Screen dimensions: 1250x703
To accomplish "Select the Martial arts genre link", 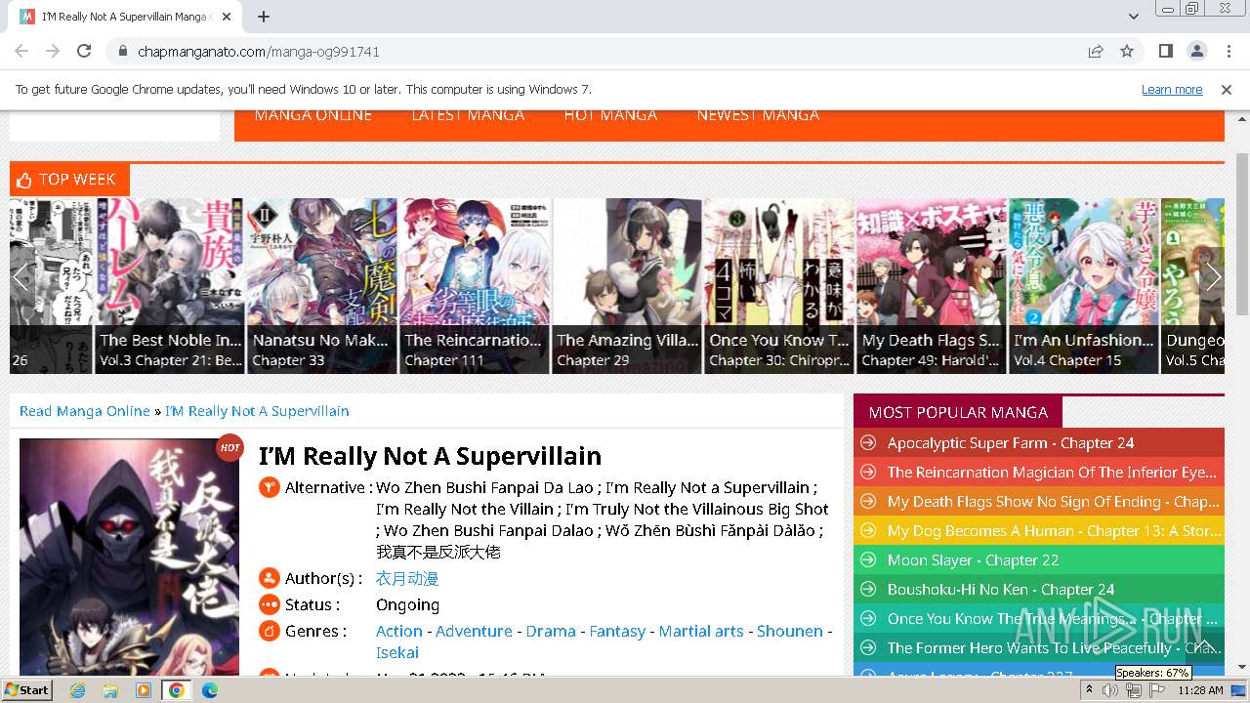I will pyautogui.click(x=701, y=631).
